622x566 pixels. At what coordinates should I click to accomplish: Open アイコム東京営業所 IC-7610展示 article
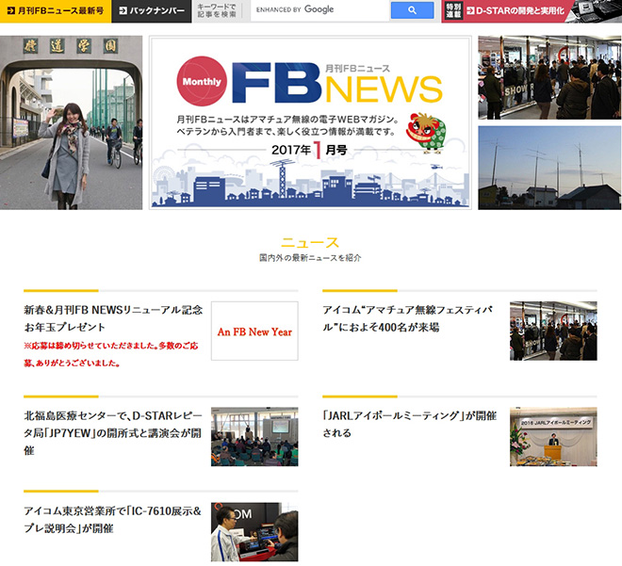(x=113, y=520)
